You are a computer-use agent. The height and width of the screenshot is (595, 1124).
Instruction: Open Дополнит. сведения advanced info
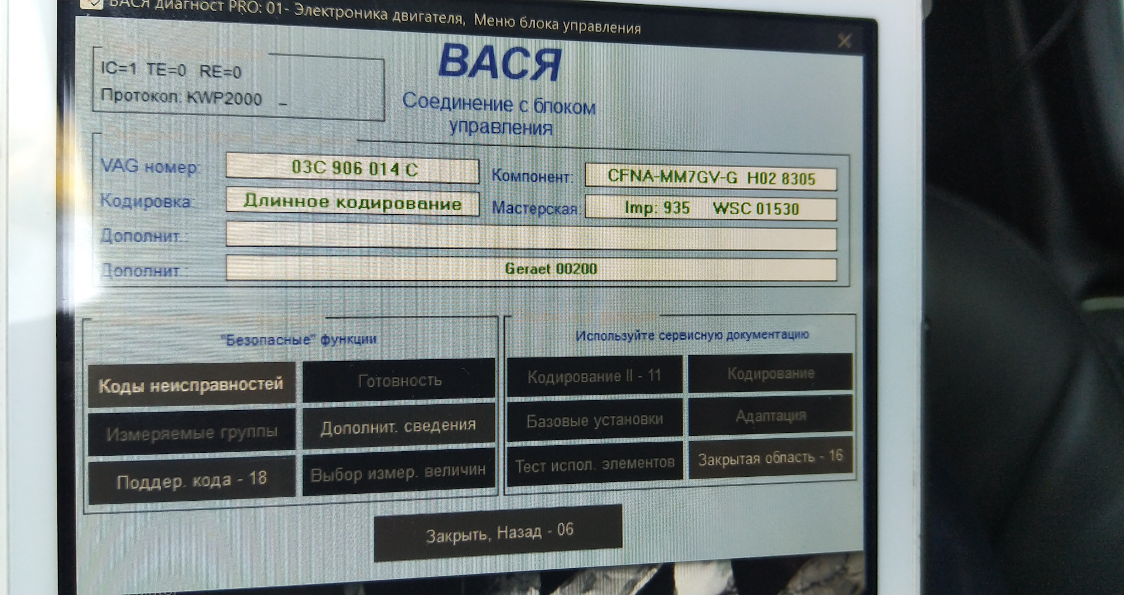click(x=399, y=427)
